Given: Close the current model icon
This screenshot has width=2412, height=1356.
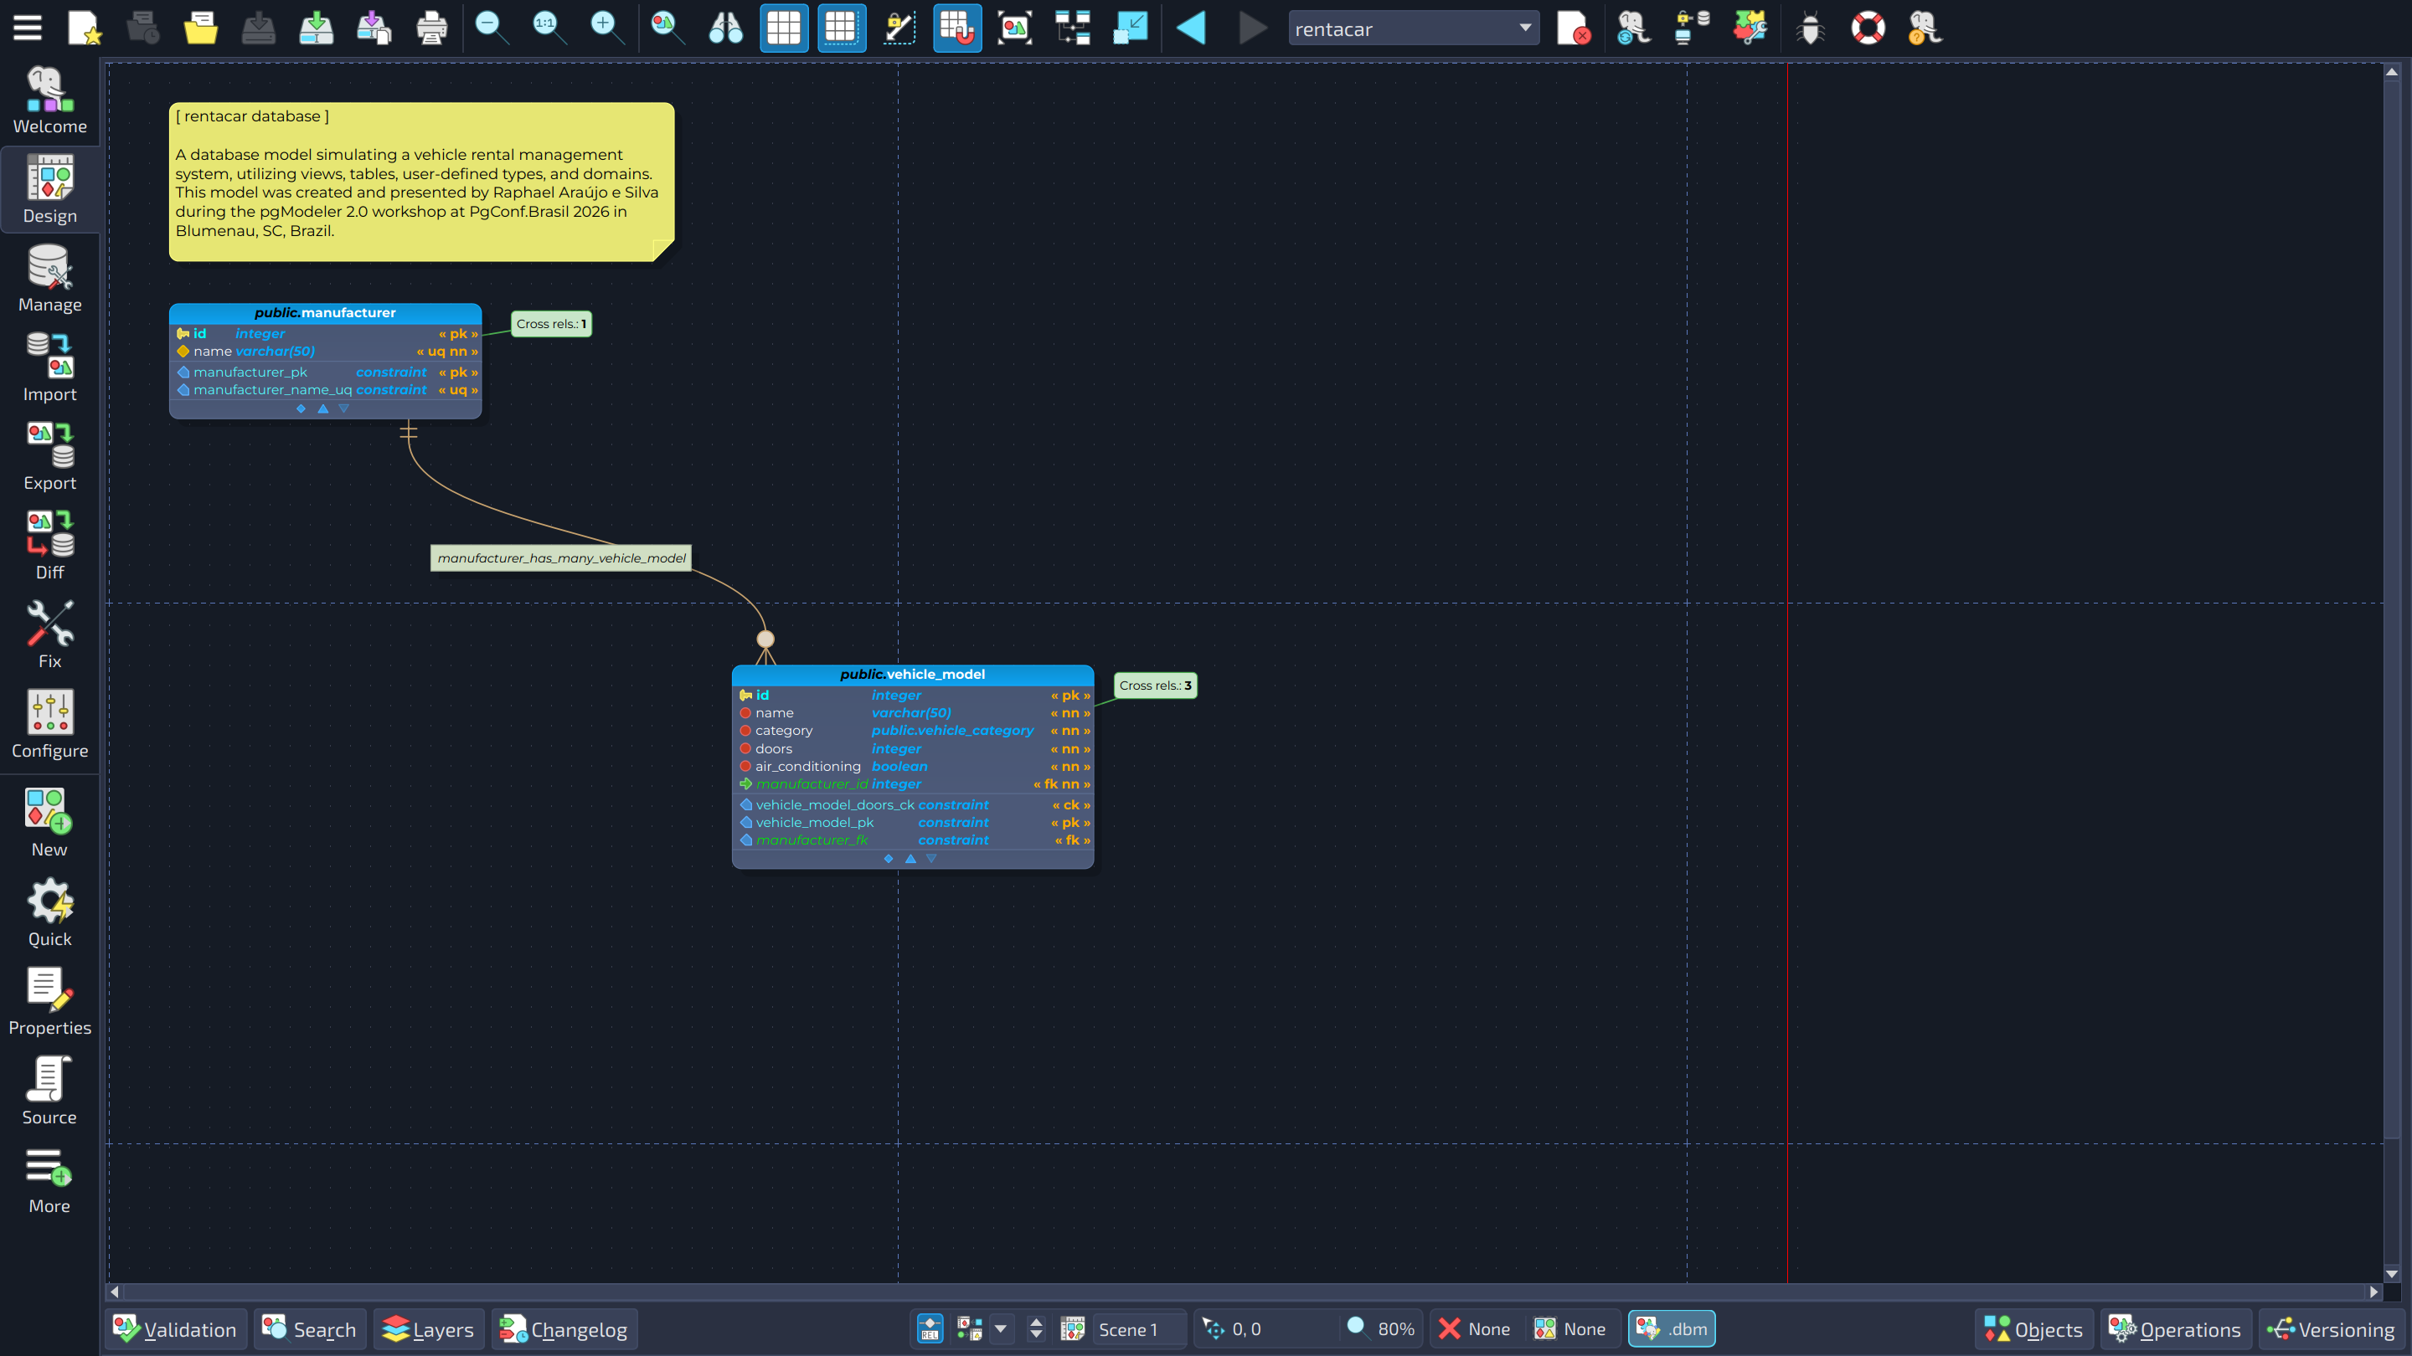Looking at the screenshot, I should coord(1573,28).
